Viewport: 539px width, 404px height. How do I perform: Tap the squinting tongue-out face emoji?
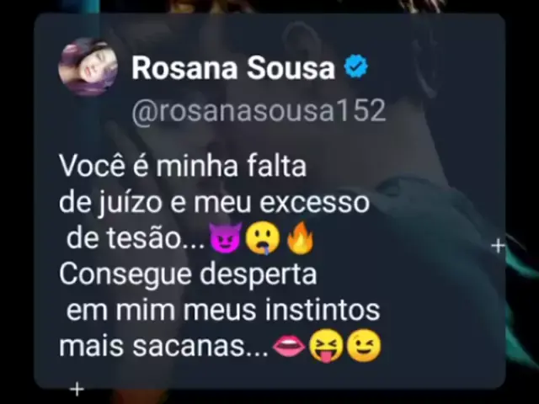[326, 346]
